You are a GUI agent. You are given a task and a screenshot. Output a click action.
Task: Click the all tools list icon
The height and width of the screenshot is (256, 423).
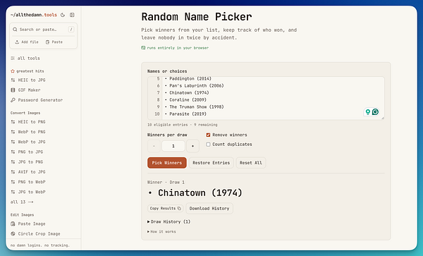click(x=13, y=59)
